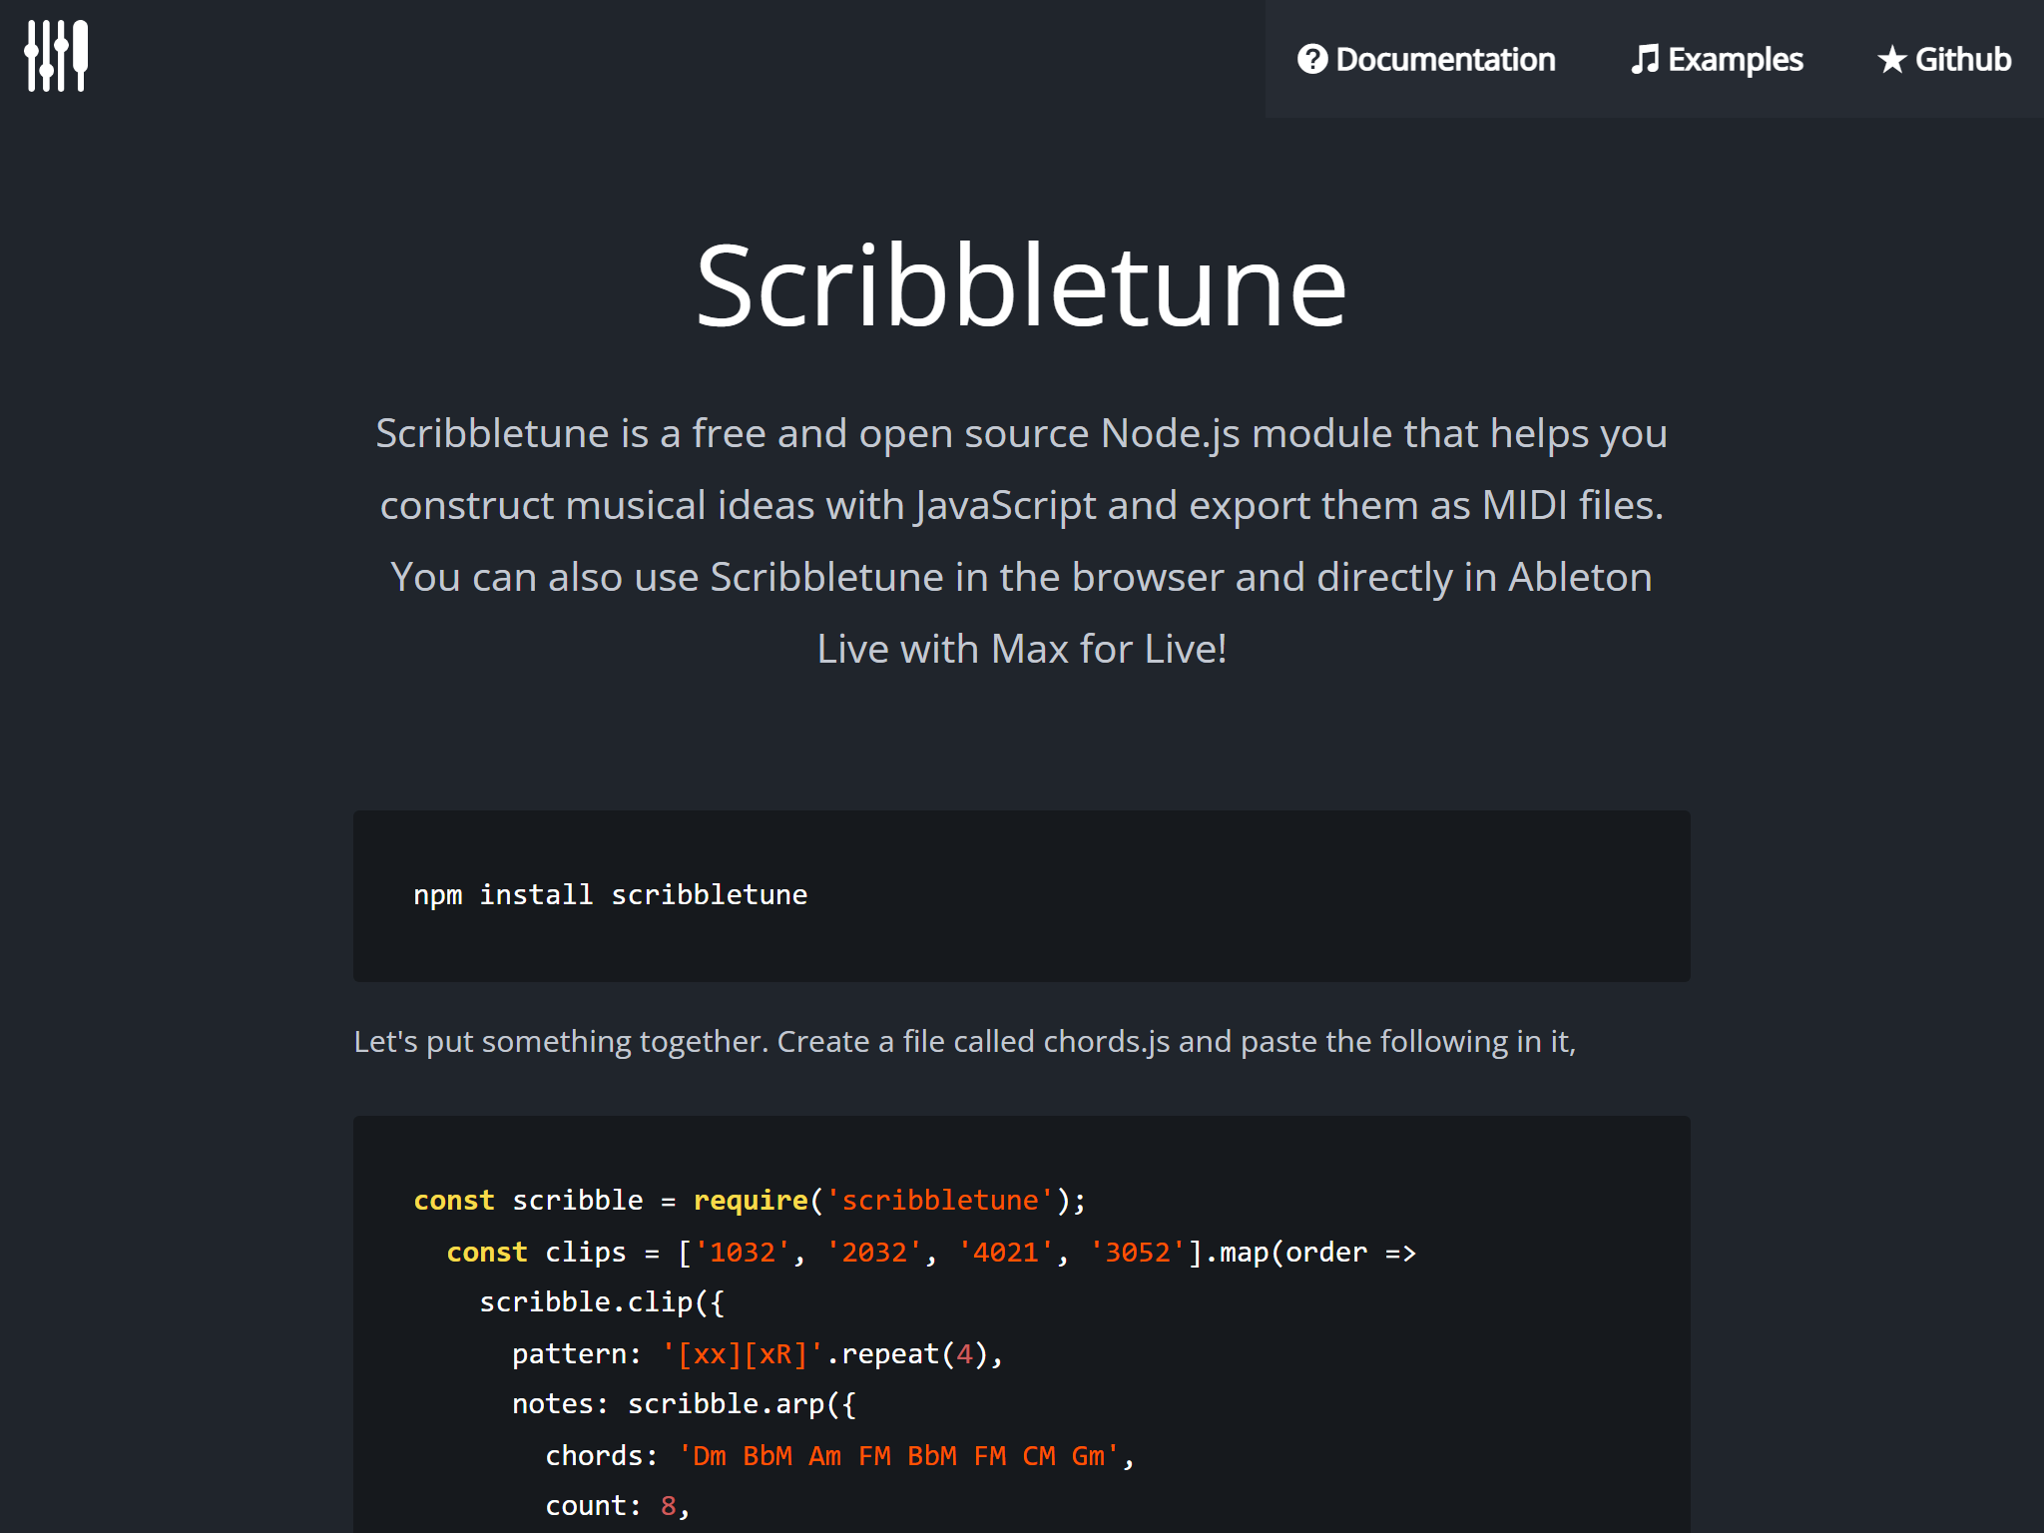Click the 'npm install scribbletune' command text
The height and width of the screenshot is (1533, 2044).
pyautogui.click(x=611, y=894)
